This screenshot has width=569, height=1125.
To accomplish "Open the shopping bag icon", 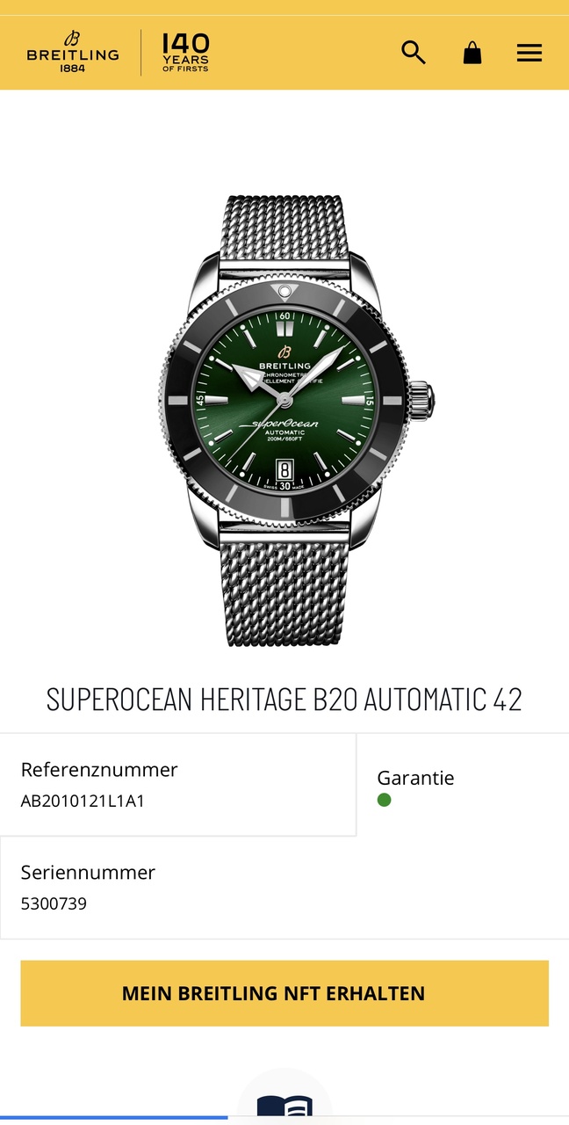I will [472, 53].
